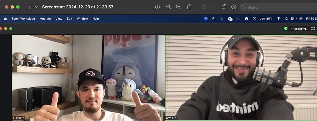Toggle the Preview sidebar view button
Screen dimensions: 317x121
pyautogui.click(x=30, y=7)
